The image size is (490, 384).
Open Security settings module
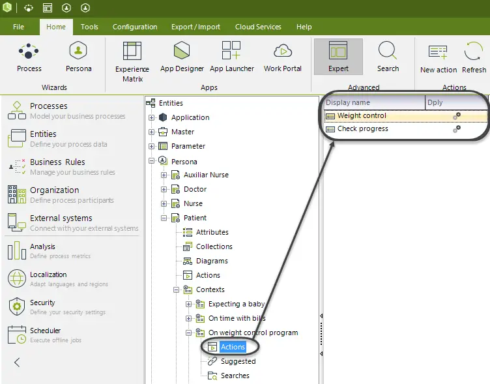click(x=57, y=307)
